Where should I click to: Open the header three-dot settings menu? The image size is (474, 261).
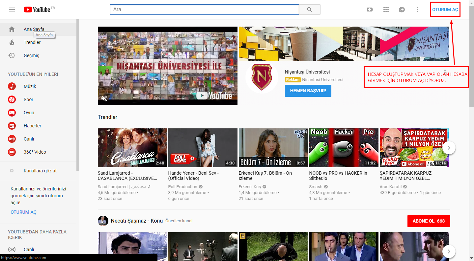pos(418,10)
